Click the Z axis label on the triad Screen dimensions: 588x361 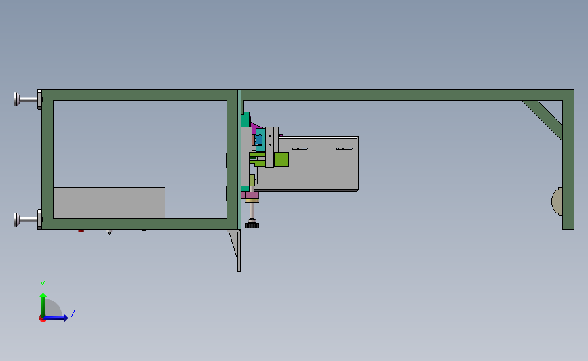(73, 314)
